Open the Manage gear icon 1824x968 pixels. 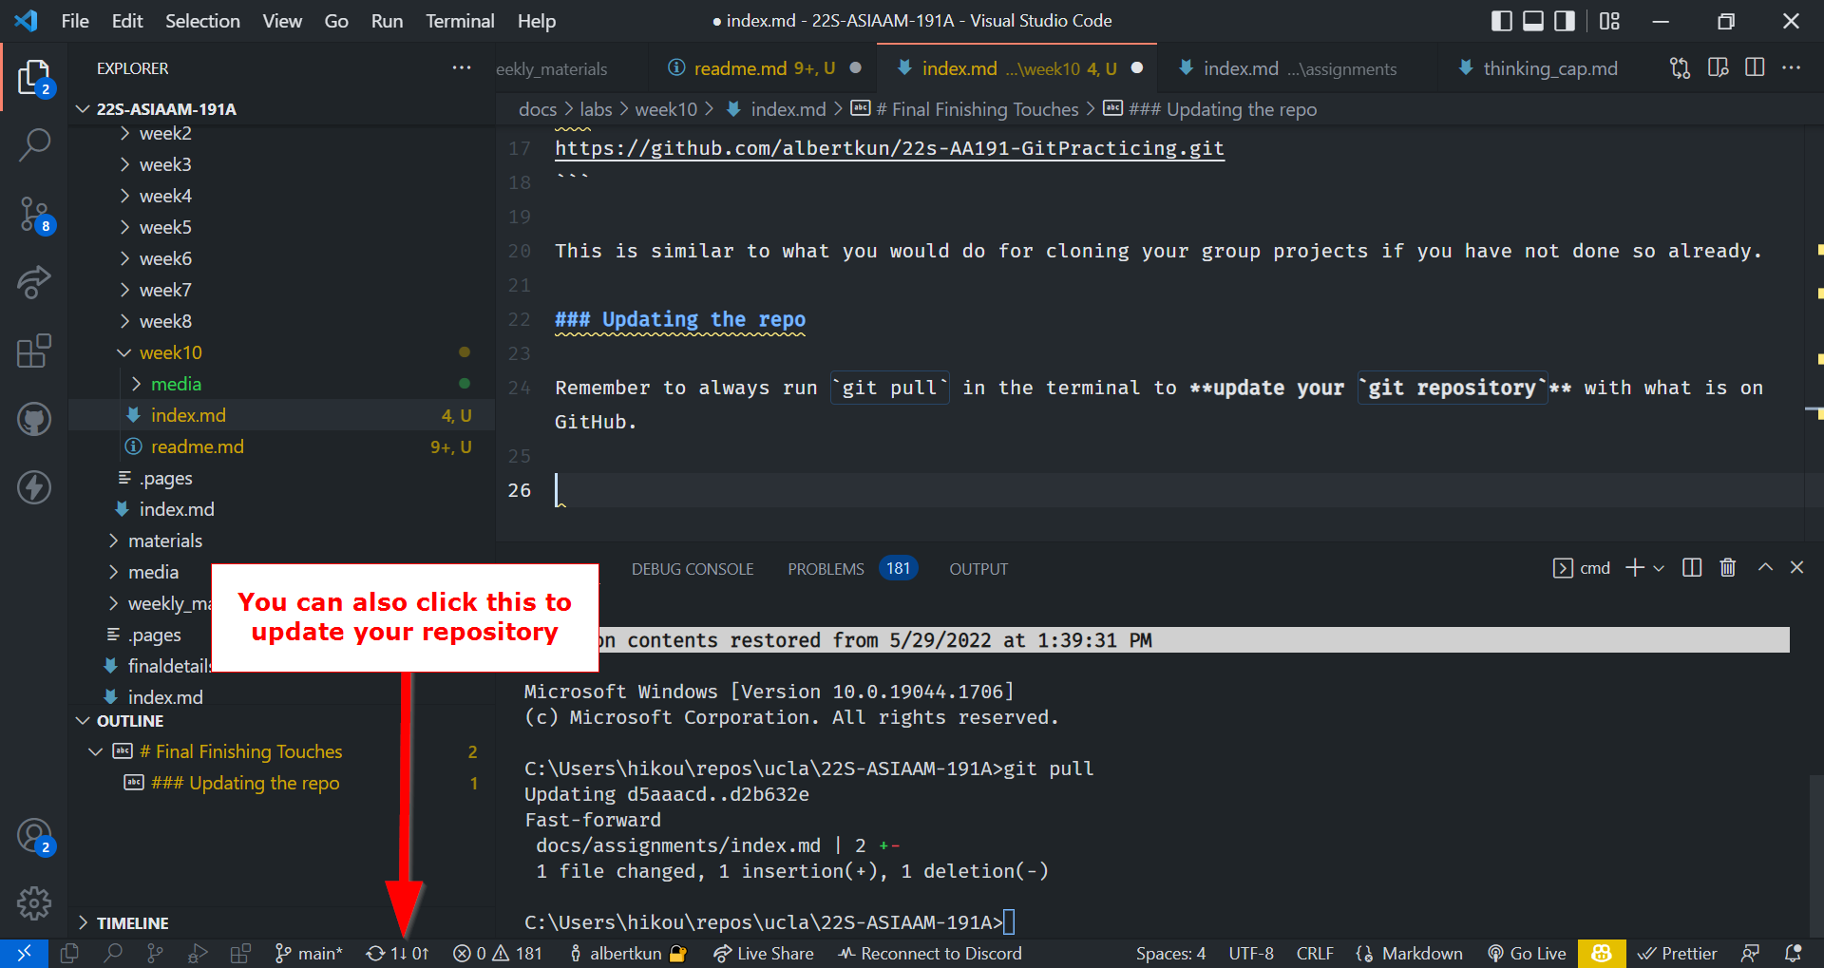point(34,903)
